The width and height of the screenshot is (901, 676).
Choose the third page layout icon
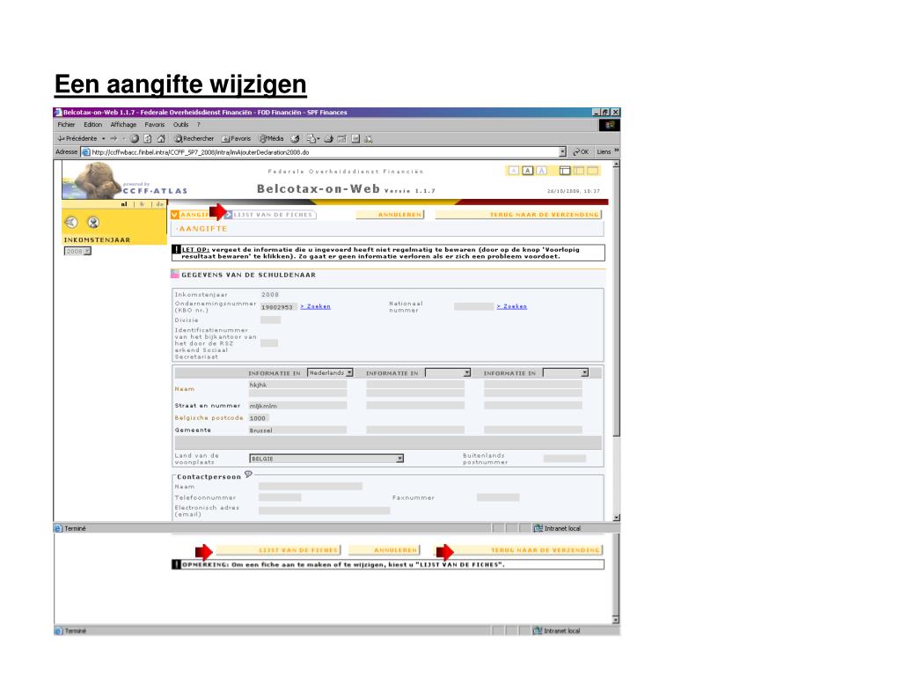(x=592, y=171)
